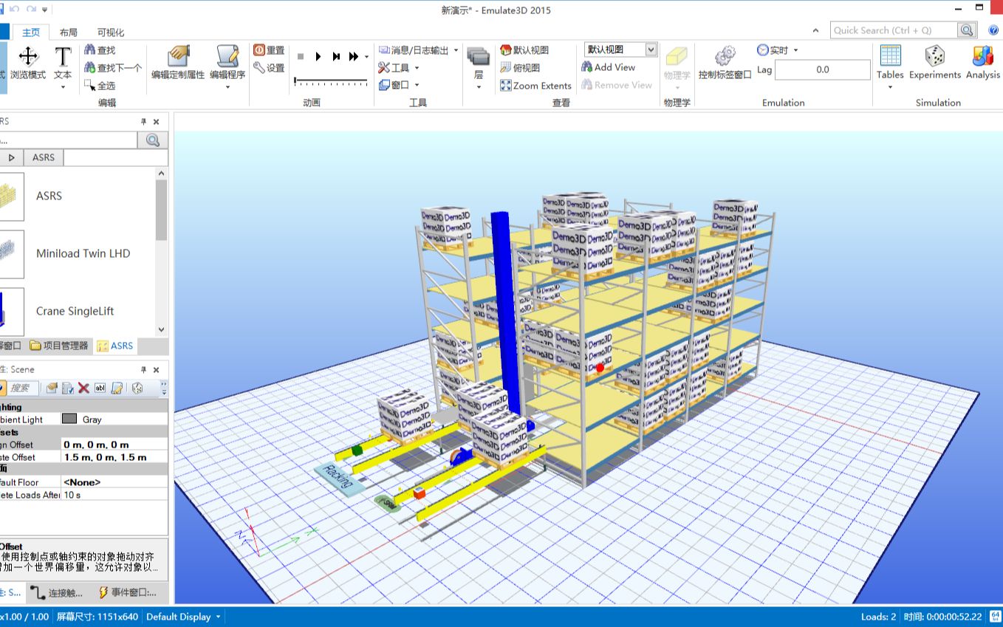Screen dimensions: 1003x627
Task: Select the Miniload Twin LHD item
Action: point(83,253)
